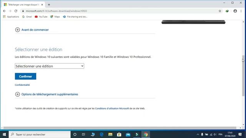The width and height of the screenshot is (246, 138).
Task: Open File Explorer from the taskbar
Action: (110, 135)
